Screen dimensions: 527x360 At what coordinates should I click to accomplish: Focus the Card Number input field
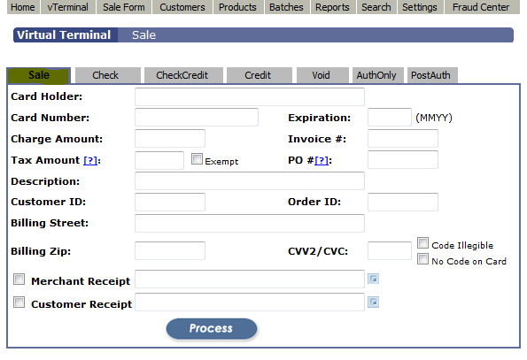(x=197, y=117)
